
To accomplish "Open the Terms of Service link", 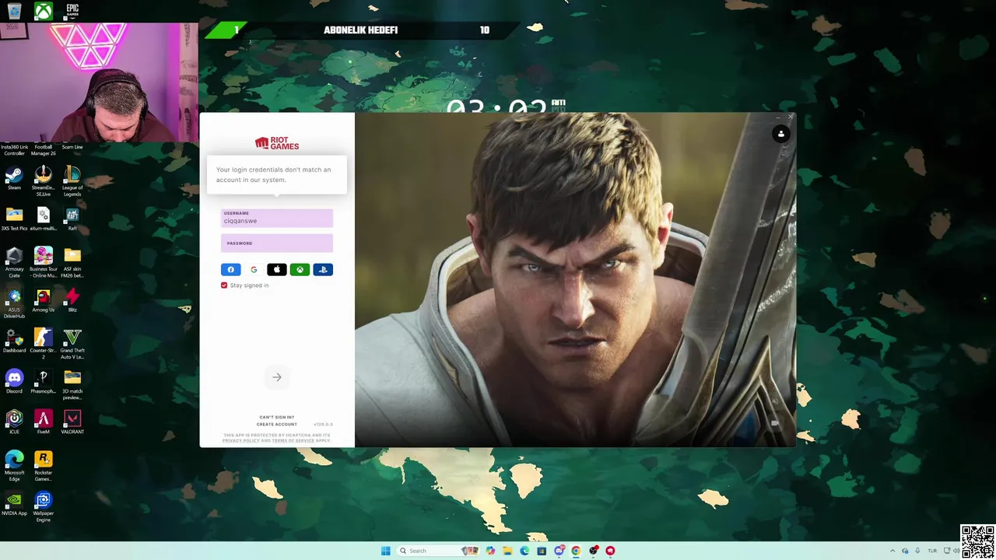I will click(293, 441).
